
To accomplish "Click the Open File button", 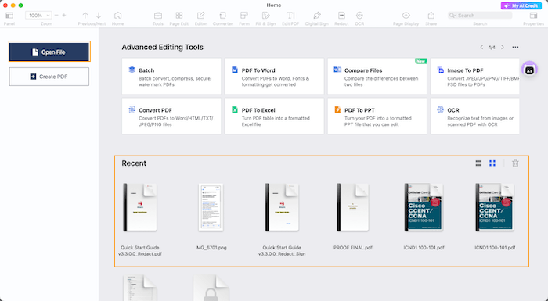I will [x=49, y=52].
